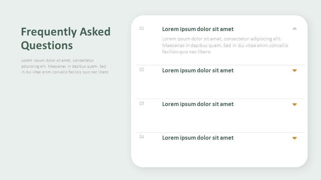Viewport: 321px width, 180px height.
Task: Click the "01" number label
Action: point(142,28)
